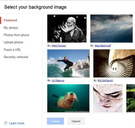Open the Featured category
Viewport: 135px width, 128px height.
[x=10, y=20]
